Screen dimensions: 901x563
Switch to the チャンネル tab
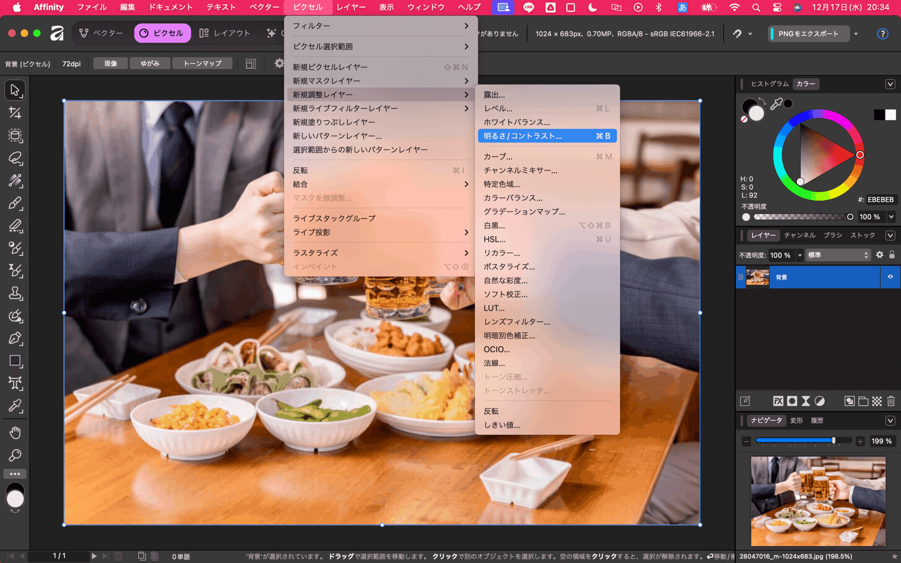799,235
